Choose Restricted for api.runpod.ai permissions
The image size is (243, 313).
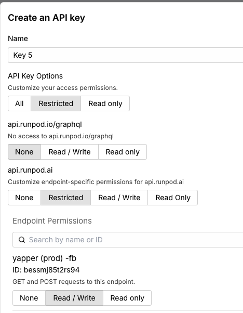66,198
